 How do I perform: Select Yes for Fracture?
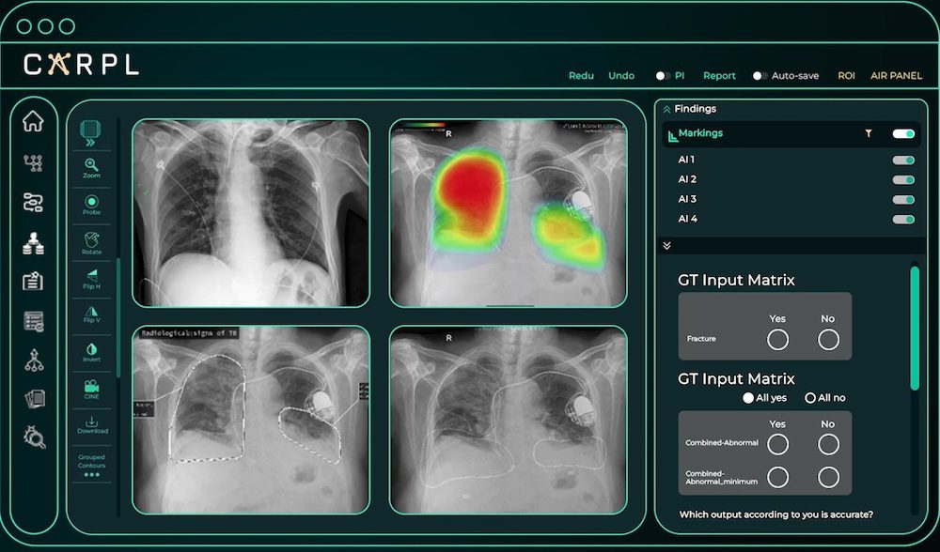[777, 339]
